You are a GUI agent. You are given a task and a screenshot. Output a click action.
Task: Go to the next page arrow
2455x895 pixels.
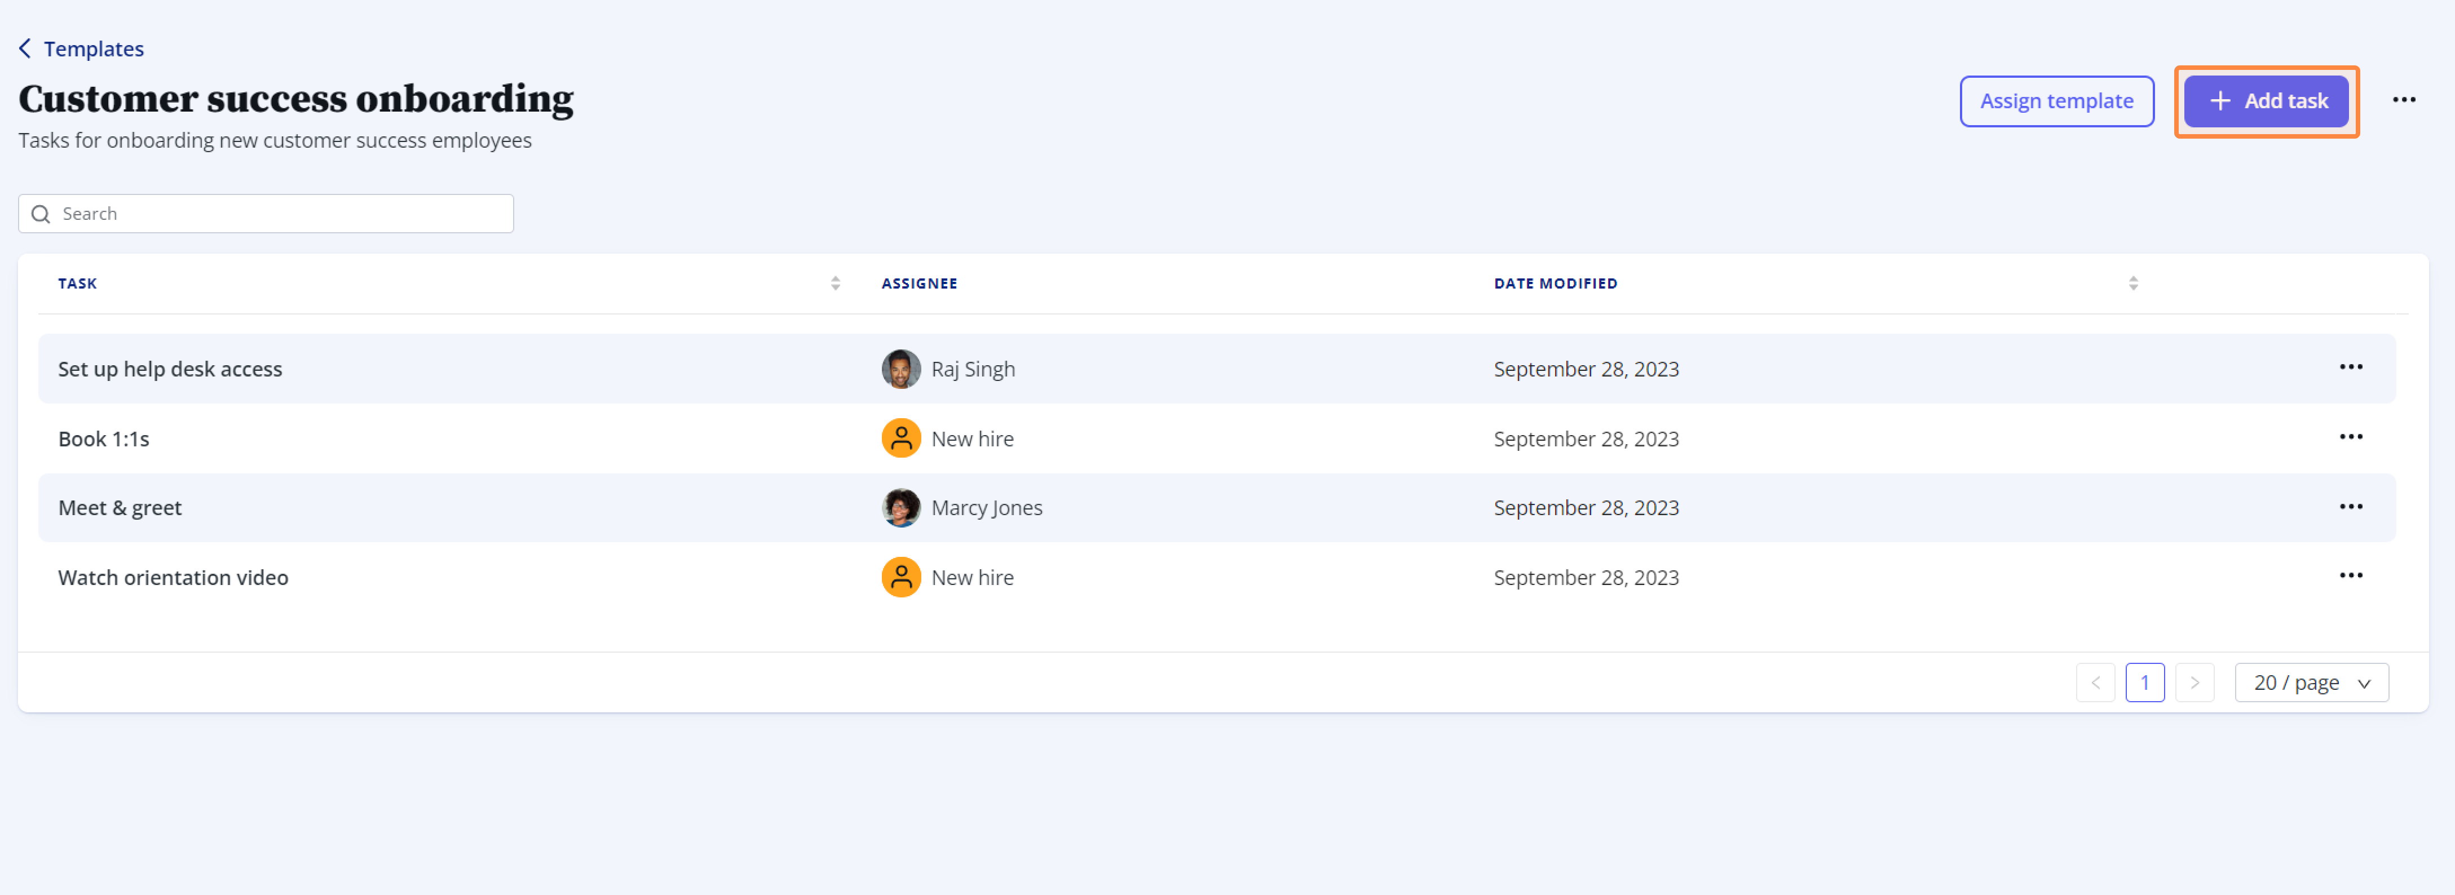2194,683
